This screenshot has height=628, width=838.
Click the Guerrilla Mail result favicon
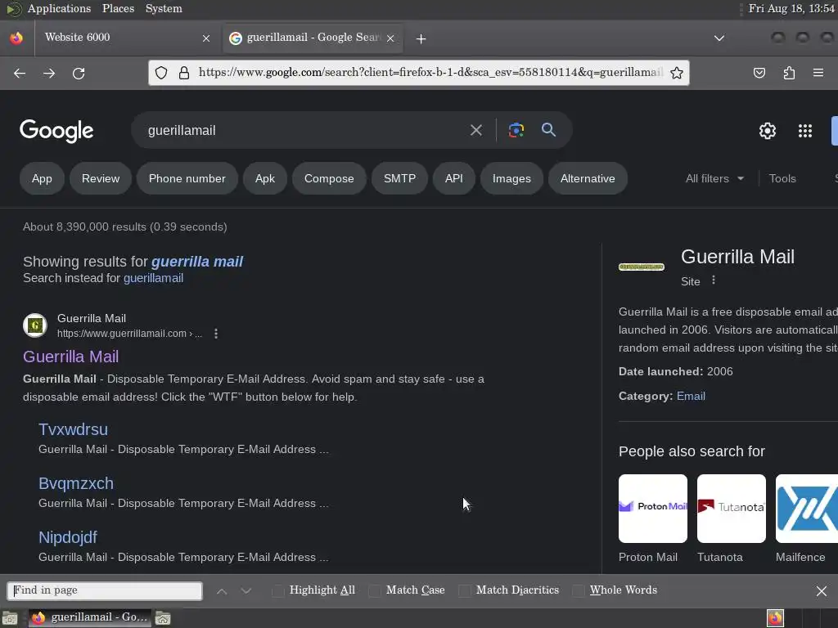(35, 325)
